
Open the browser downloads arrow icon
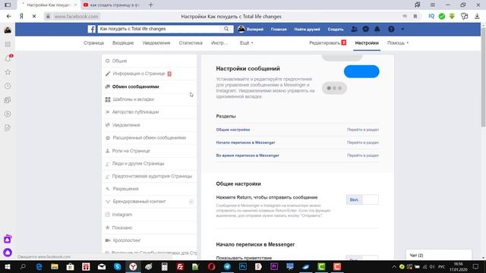coord(477,17)
